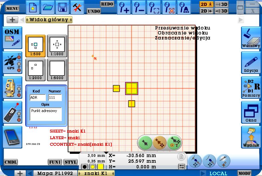Open the Wydruk print tool
This screenshot has width=262, height=176.
251,138
